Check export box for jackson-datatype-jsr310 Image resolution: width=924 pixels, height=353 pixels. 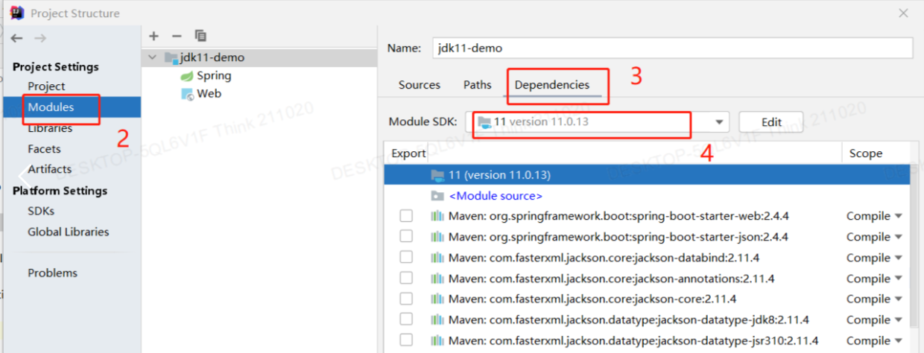(406, 340)
